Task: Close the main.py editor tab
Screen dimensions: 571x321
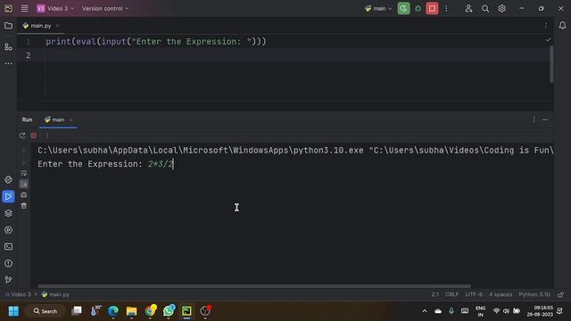Action: click(x=57, y=26)
